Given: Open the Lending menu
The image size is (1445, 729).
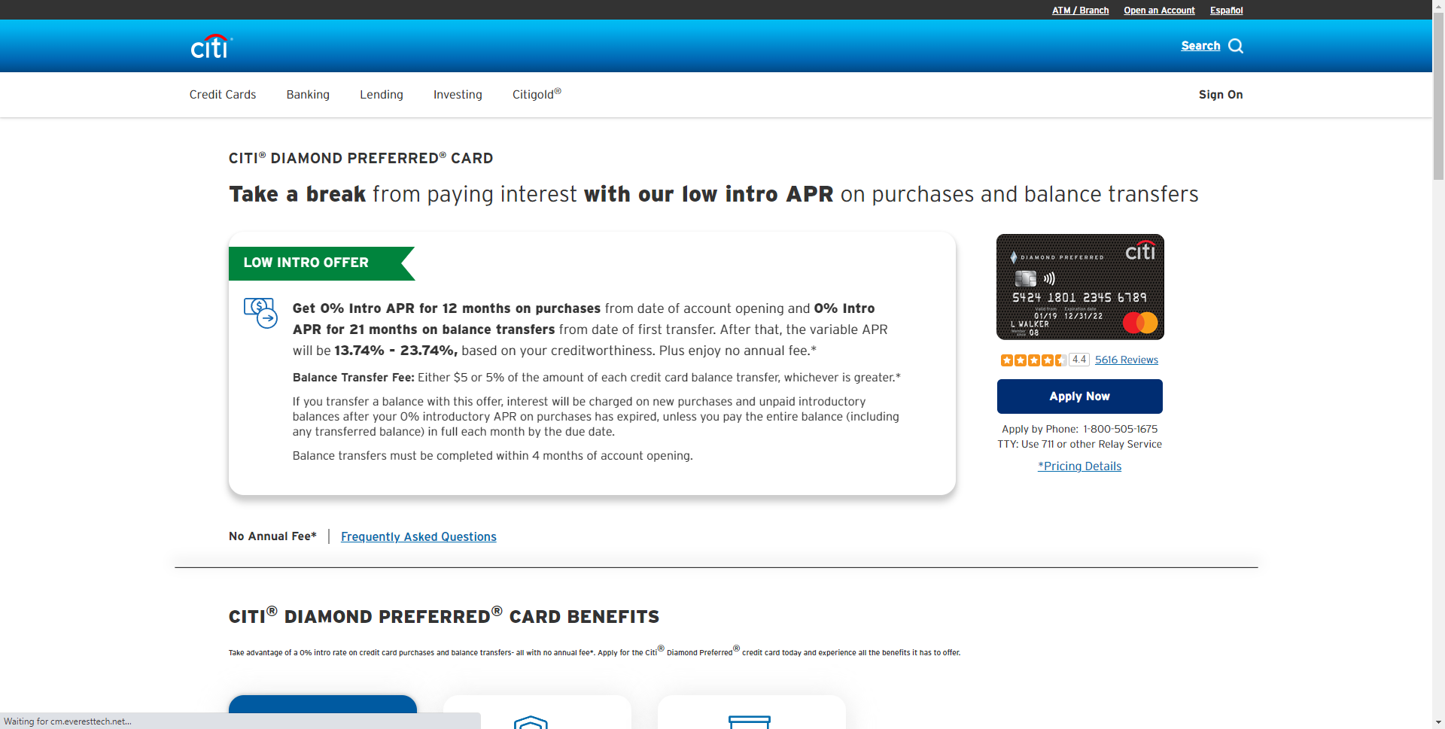Looking at the screenshot, I should (x=382, y=95).
